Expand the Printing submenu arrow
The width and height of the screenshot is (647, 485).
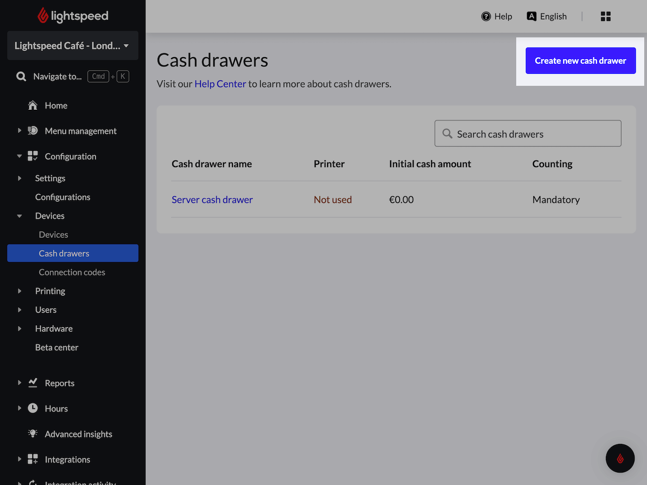click(x=19, y=291)
